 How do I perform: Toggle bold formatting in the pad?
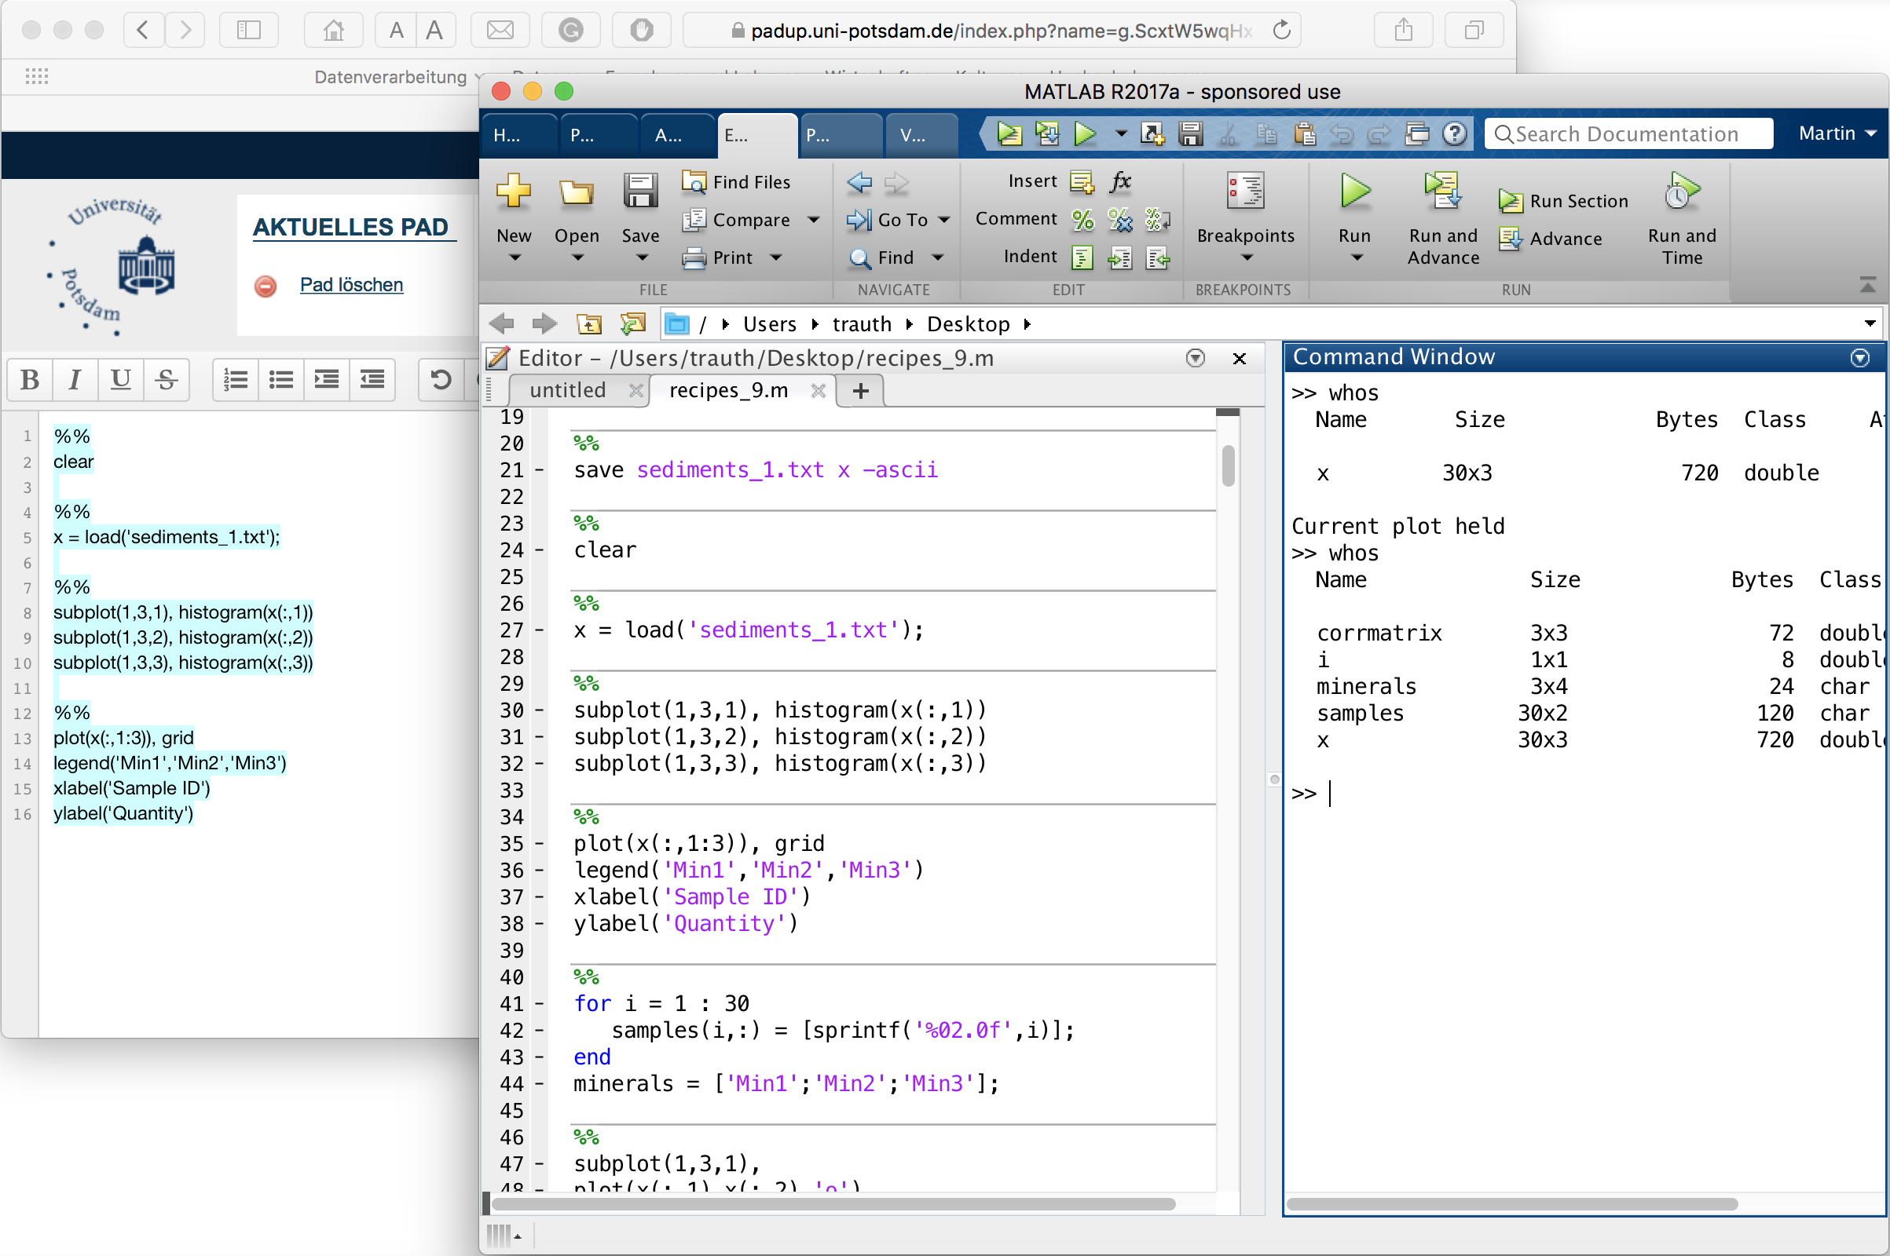tap(30, 379)
